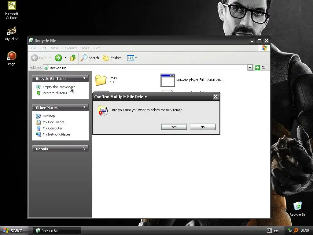Open the Pego desktop shortcut
Image resolution: width=313 pixels, height=235 pixels.
coord(12,58)
